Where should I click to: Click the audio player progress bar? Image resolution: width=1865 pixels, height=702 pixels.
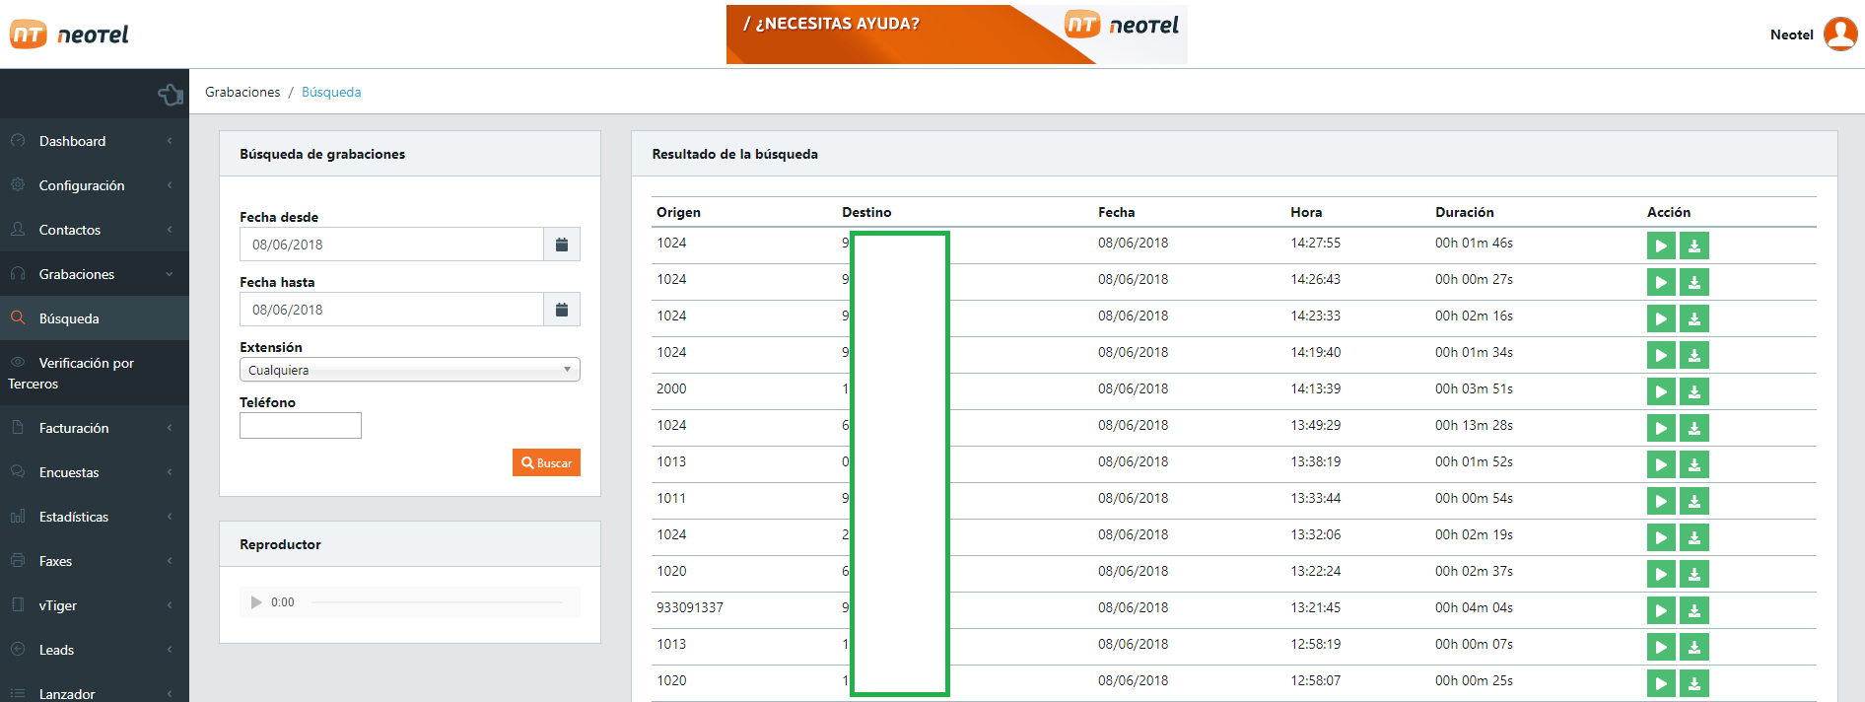coord(437,602)
